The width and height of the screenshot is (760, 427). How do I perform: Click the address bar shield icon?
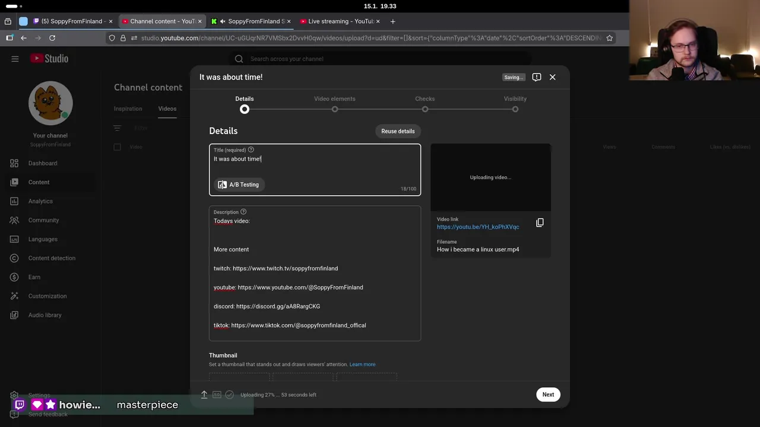[x=112, y=38]
